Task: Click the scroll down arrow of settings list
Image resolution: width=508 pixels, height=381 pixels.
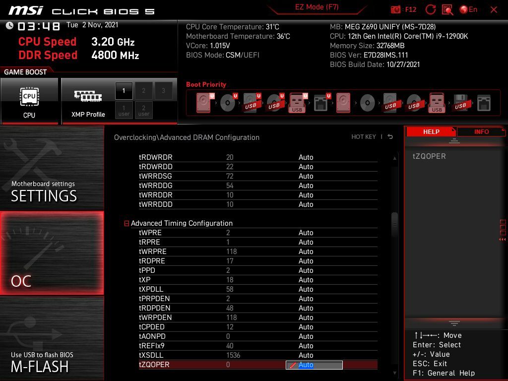Action: pos(394,373)
